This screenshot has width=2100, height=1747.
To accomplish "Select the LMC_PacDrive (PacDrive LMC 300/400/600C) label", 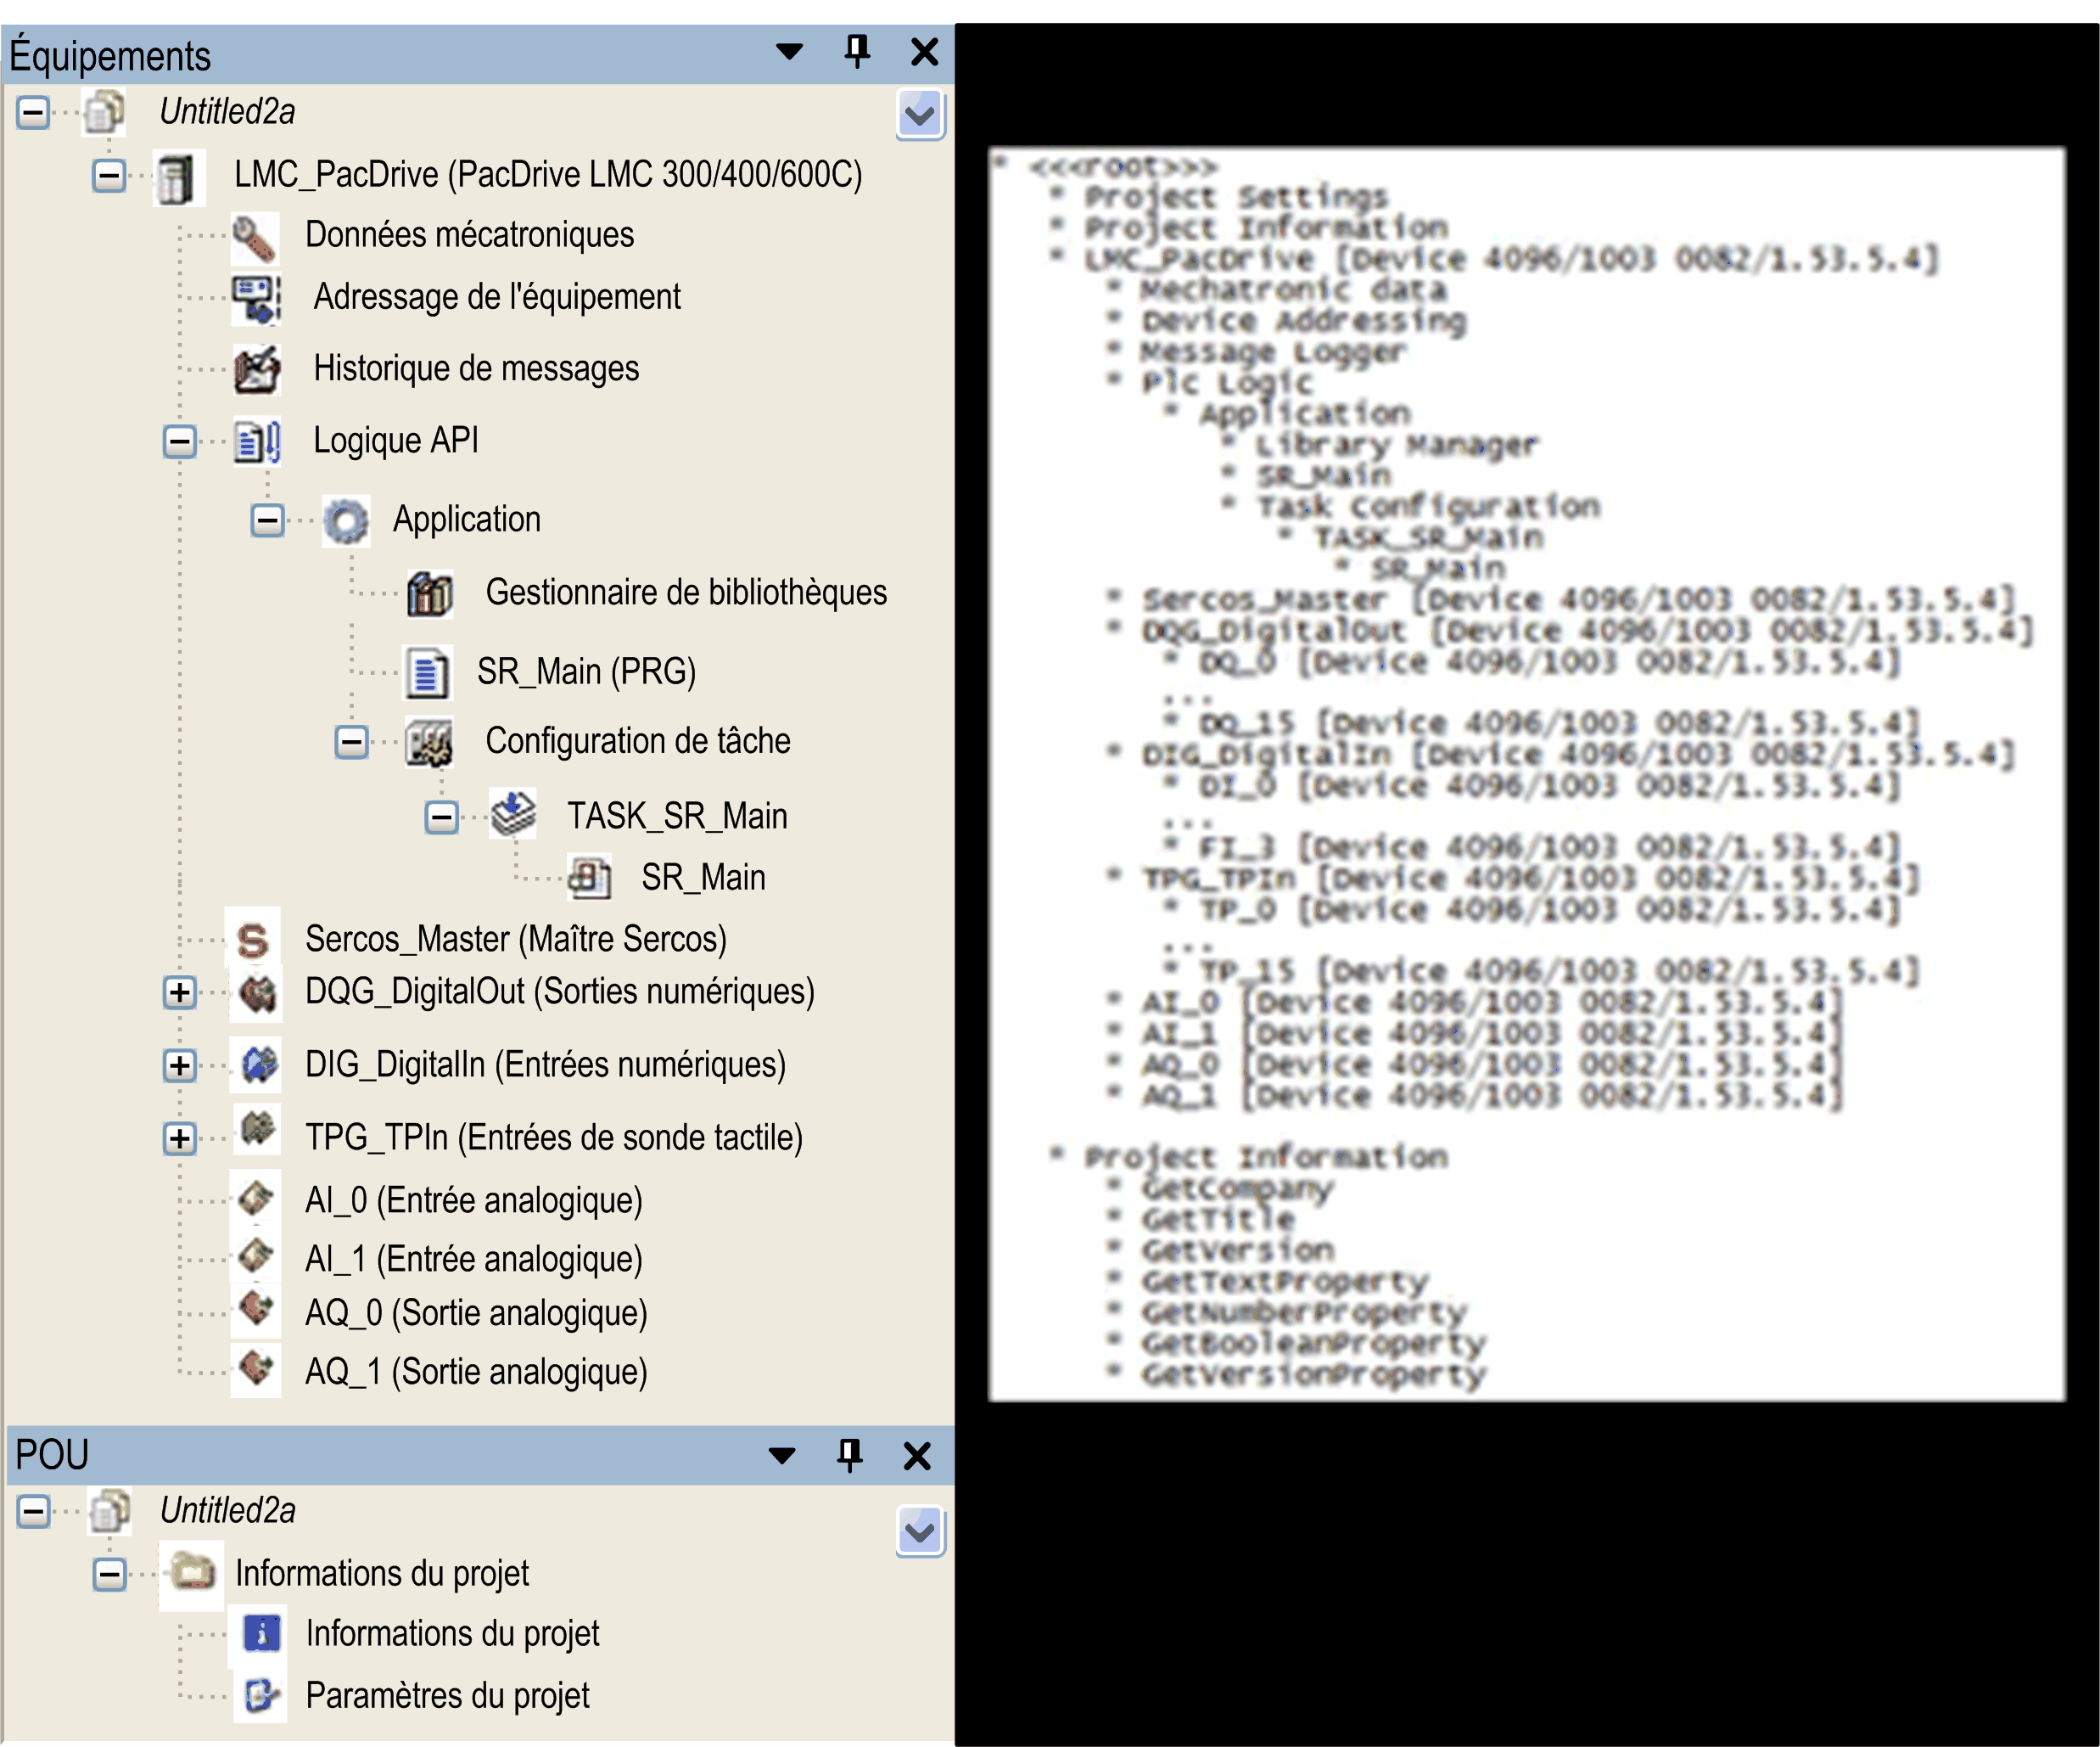I will [x=548, y=175].
